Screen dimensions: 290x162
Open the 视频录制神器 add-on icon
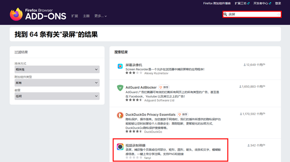coord(120,147)
